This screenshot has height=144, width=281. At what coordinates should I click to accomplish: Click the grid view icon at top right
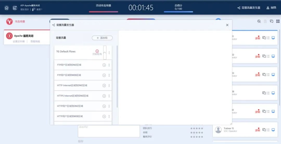(278, 21)
